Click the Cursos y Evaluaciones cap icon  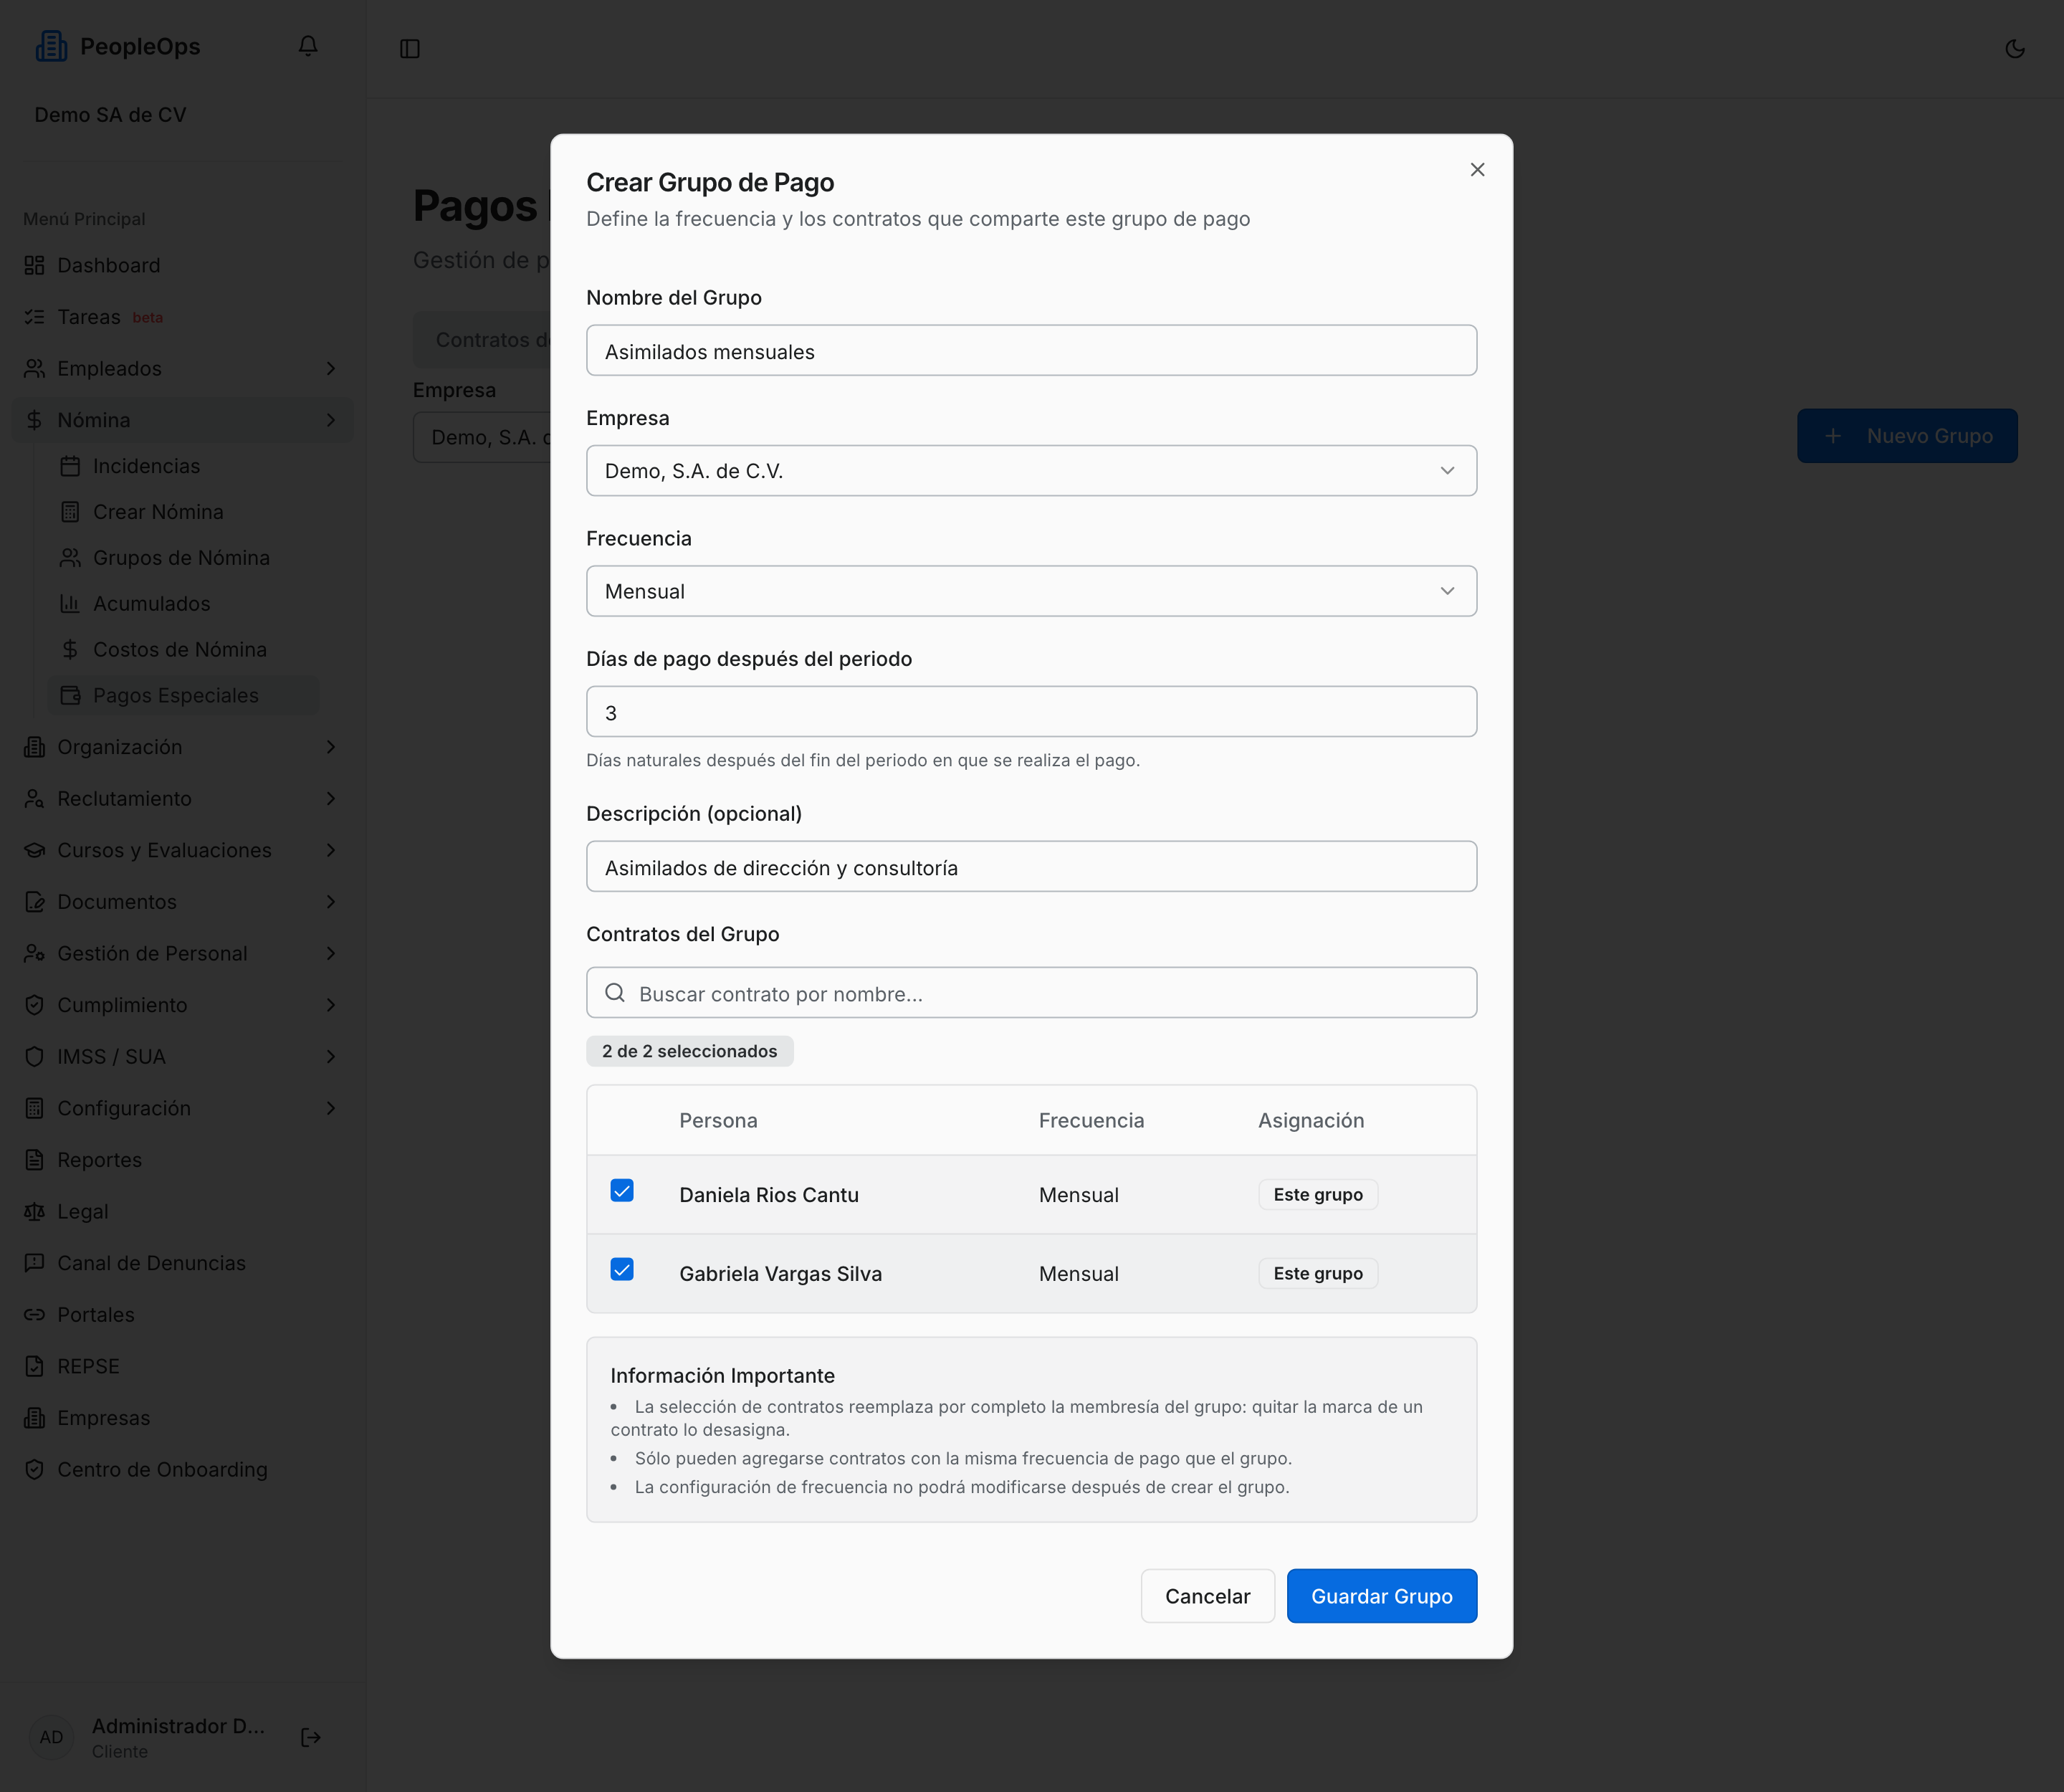tap(35, 850)
